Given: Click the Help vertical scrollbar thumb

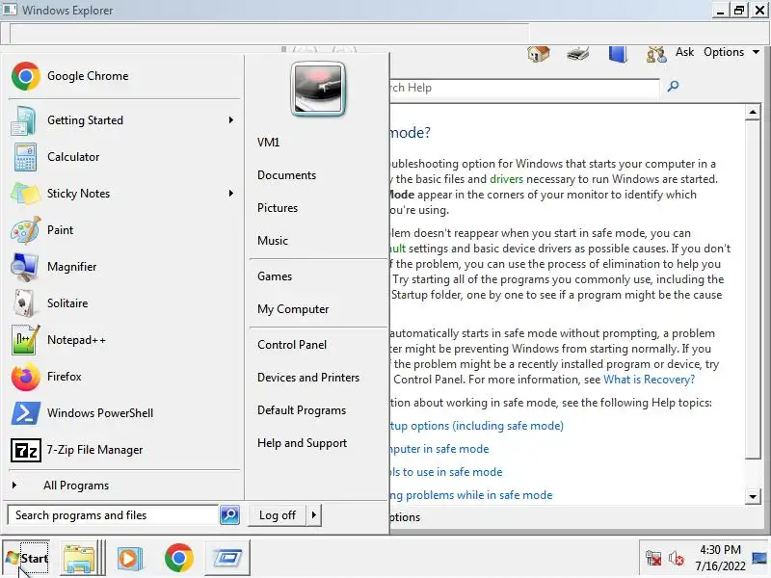Looking at the screenshot, I should (x=753, y=290).
